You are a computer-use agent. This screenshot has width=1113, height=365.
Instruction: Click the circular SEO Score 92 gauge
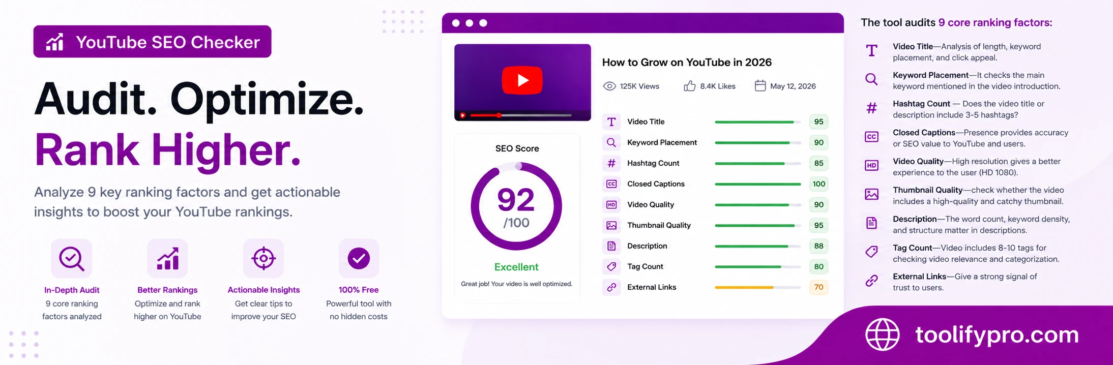pos(516,206)
